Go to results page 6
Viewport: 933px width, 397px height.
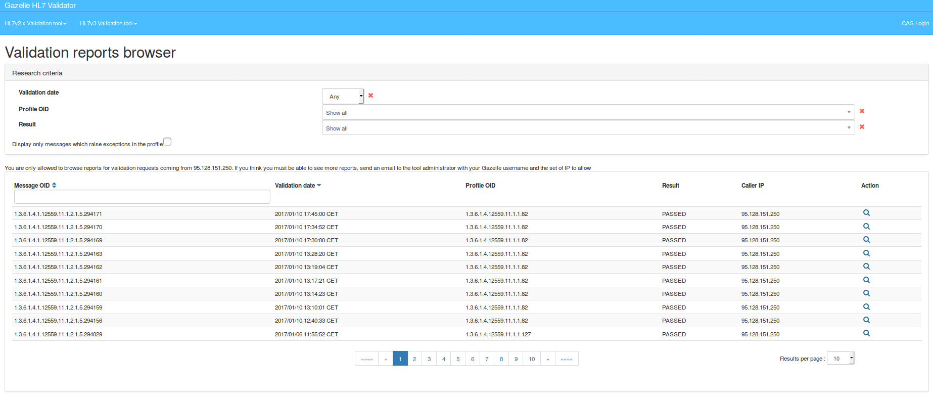pos(473,359)
